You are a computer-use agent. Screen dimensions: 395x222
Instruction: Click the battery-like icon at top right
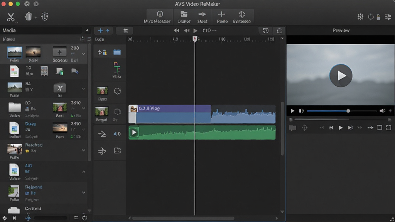(378, 17)
